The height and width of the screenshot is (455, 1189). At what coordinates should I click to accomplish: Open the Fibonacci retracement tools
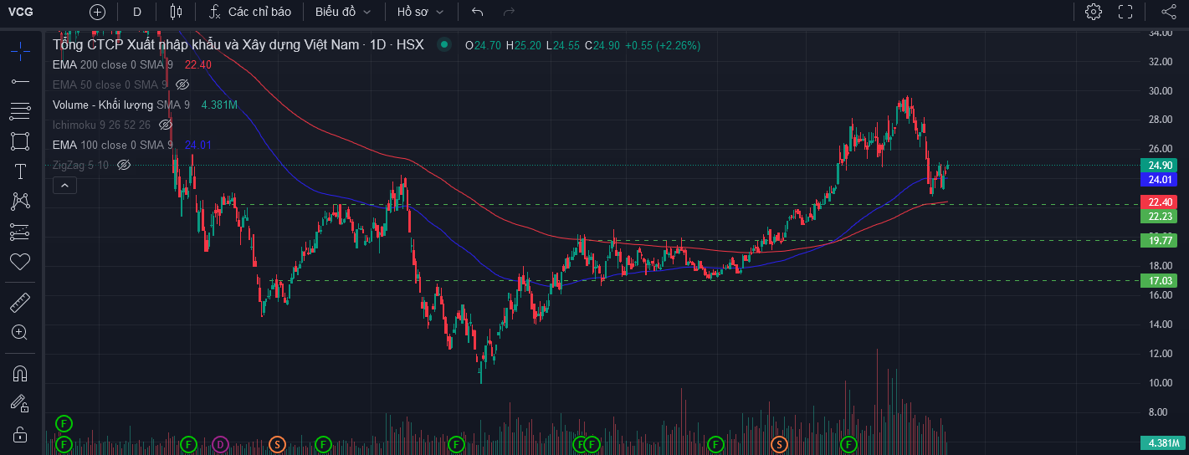(20, 111)
